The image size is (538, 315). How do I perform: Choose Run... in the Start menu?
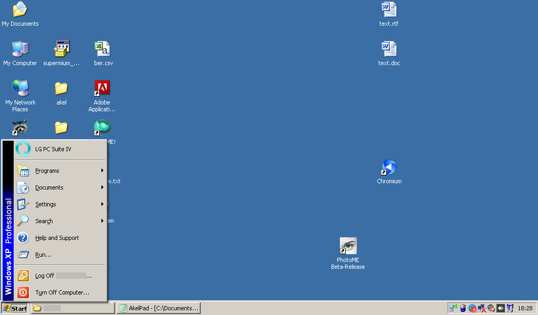[x=60, y=255]
